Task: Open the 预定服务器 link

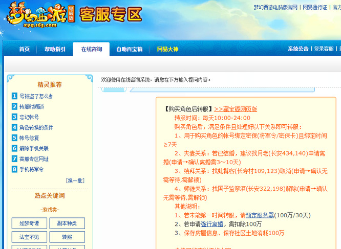Action: tap(260, 215)
